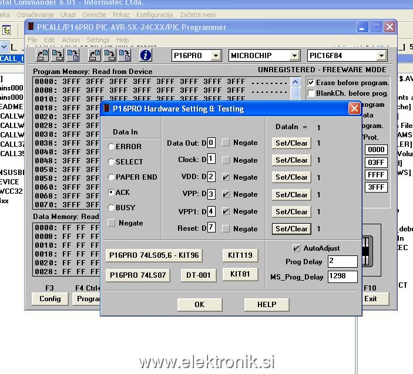Screen dimensions: 413x374
Task: Open Omrežje menu in Total Commander
Action: coord(94,15)
